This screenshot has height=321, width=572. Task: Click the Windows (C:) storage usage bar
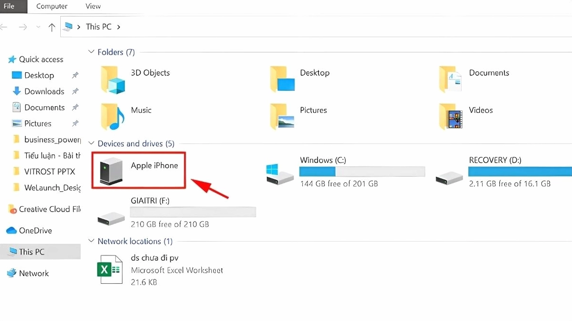362,171
